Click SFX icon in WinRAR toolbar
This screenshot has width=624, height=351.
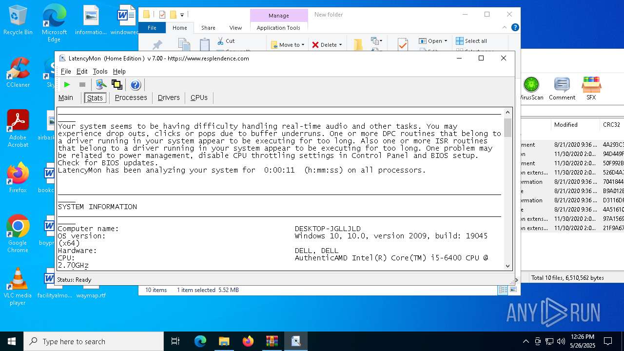coord(591,88)
